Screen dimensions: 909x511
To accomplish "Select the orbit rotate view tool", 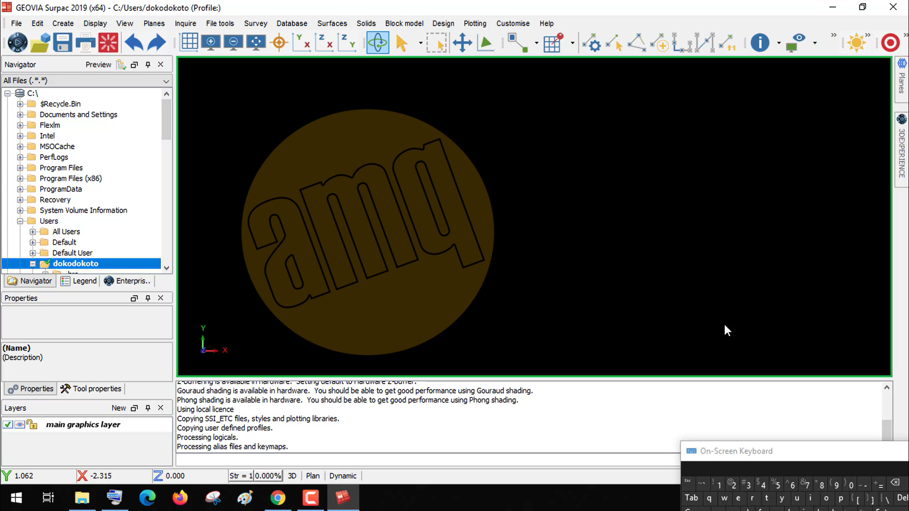I will pos(377,43).
